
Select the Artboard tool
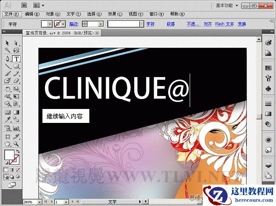coord(7,136)
